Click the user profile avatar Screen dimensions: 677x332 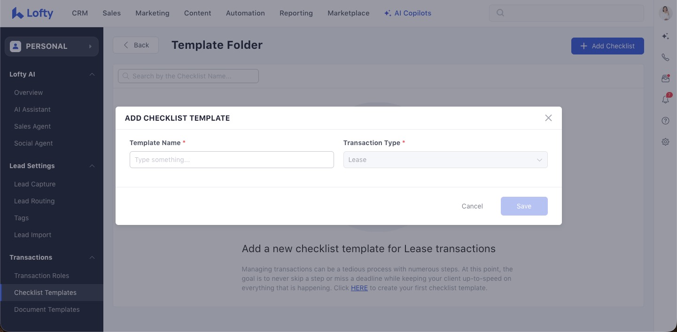[665, 13]
